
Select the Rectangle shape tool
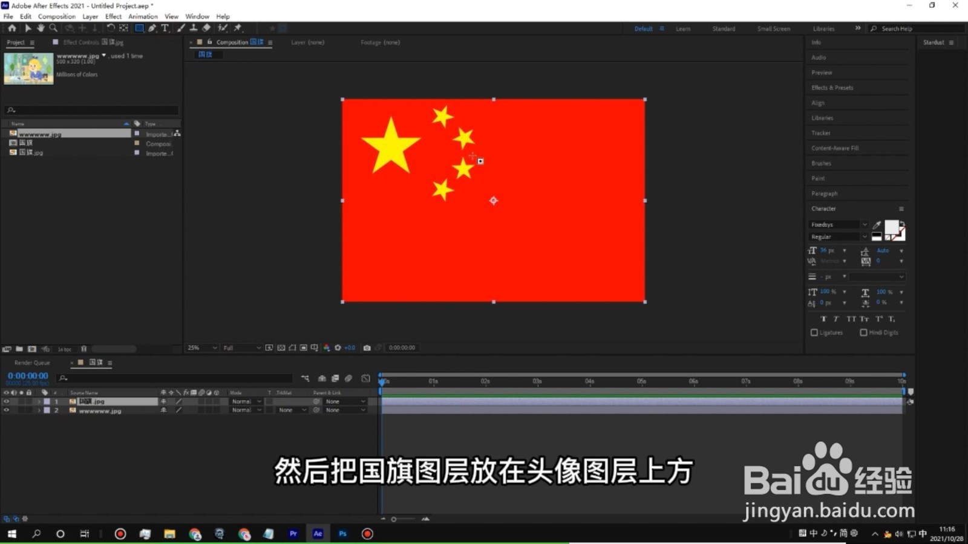139,28
